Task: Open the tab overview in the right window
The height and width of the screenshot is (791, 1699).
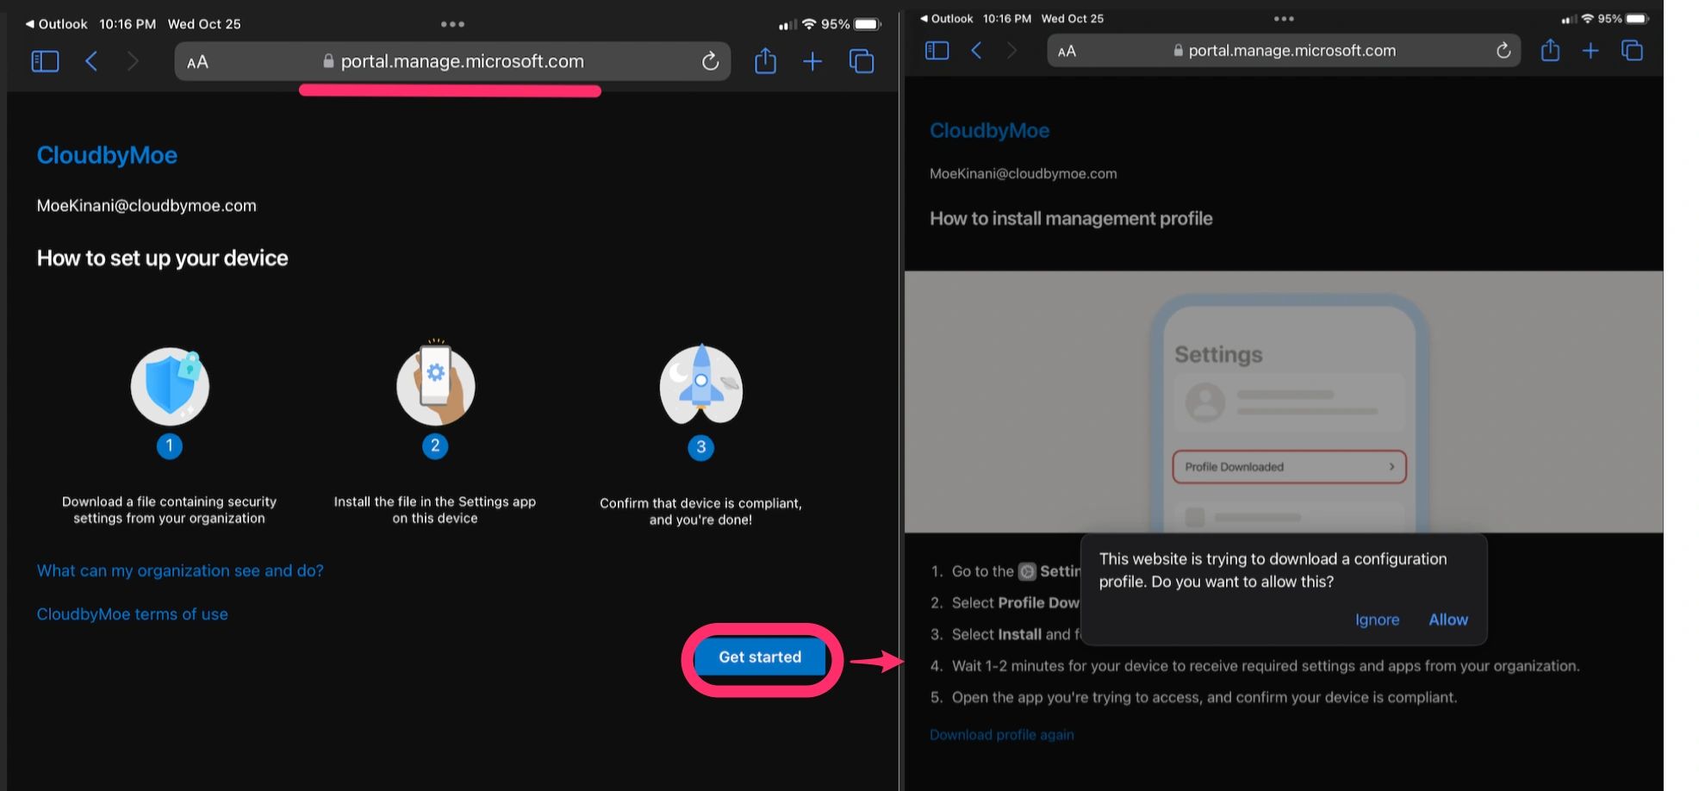Action: (1633, 50)
